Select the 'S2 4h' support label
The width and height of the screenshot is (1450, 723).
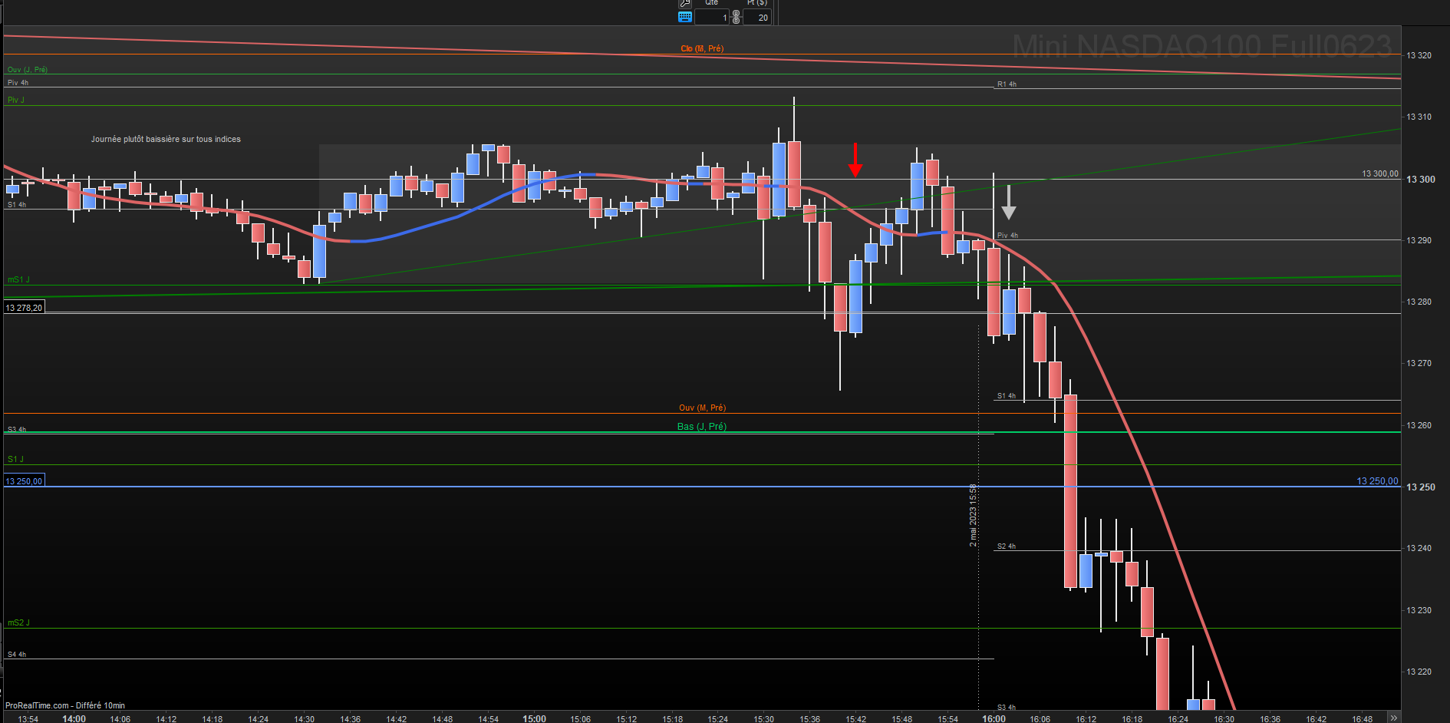(x=1007, y=546)
